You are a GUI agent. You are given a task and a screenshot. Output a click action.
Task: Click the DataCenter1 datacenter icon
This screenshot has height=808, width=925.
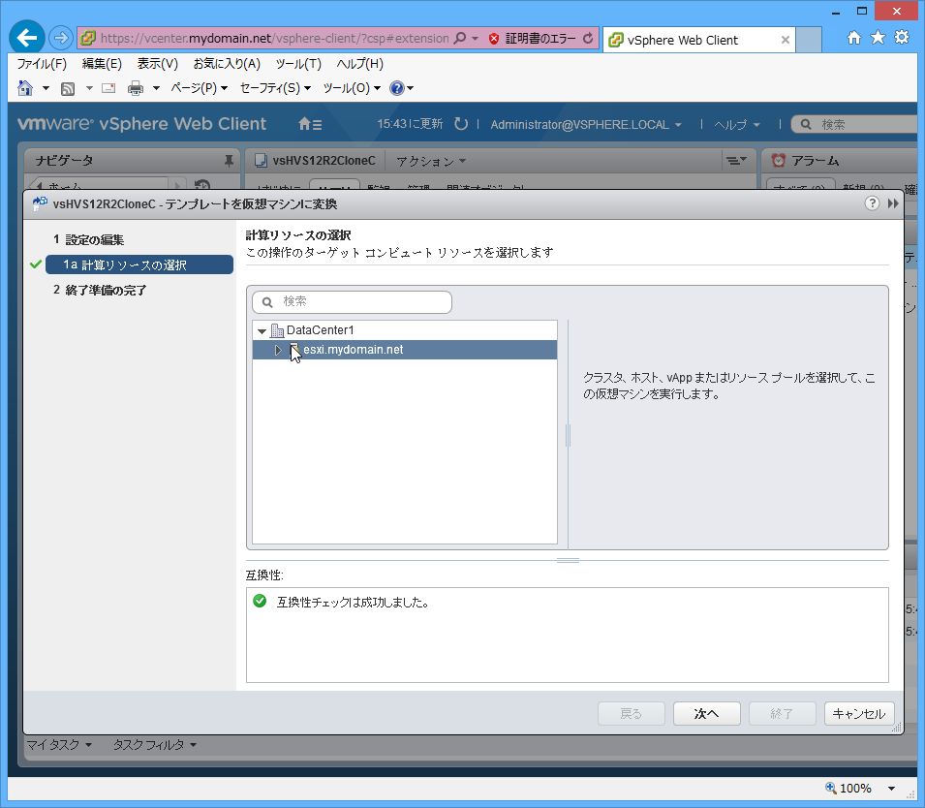[x=277, y=330]
